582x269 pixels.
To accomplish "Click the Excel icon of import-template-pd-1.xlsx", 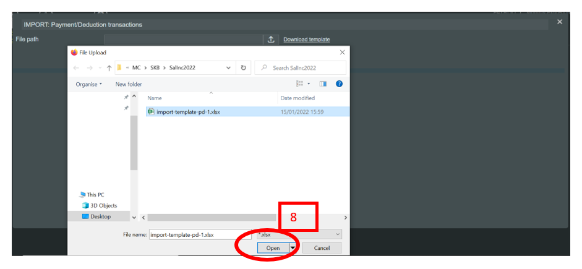I will (151, 111).
